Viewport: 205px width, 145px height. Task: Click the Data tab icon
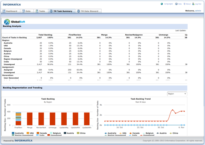(x=23, y=11)
